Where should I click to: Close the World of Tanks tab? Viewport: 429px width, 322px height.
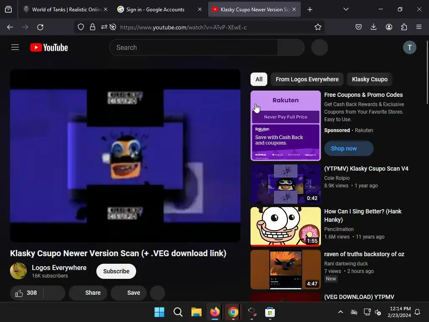pyautogui.click(x=106, y=10)
